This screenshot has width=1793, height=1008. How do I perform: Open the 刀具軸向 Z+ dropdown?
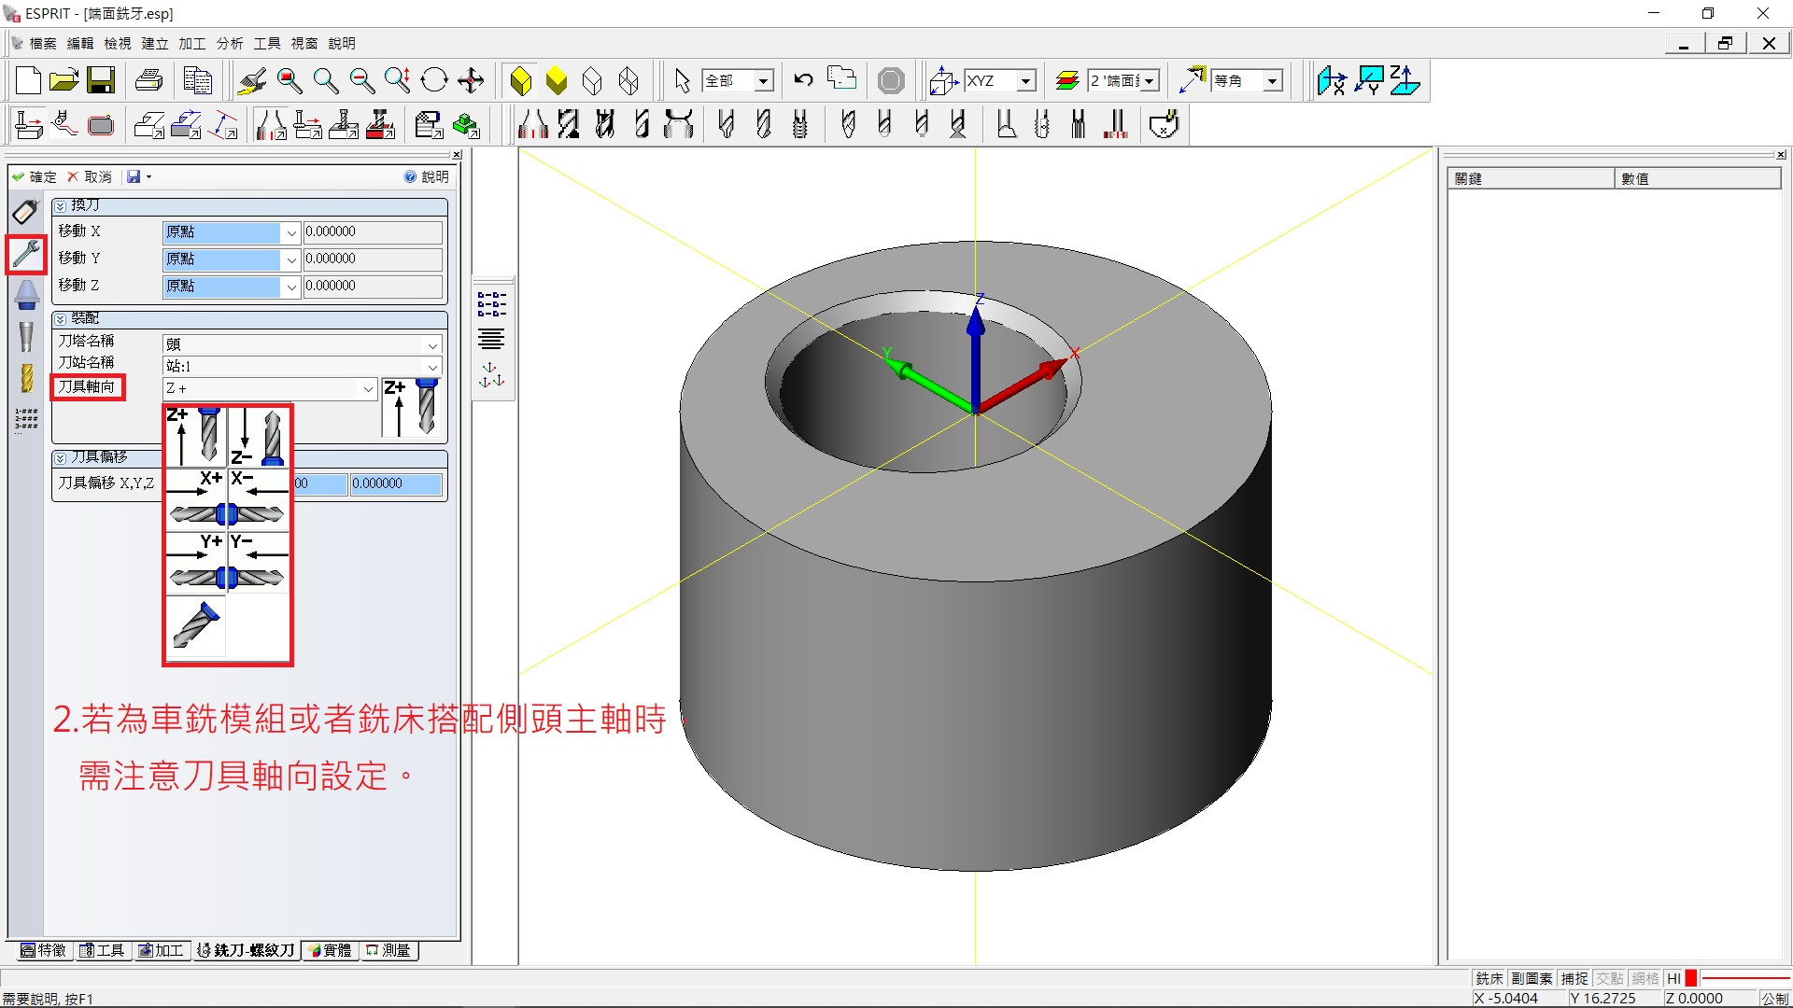pyautogui.click(x=368, y=388)
